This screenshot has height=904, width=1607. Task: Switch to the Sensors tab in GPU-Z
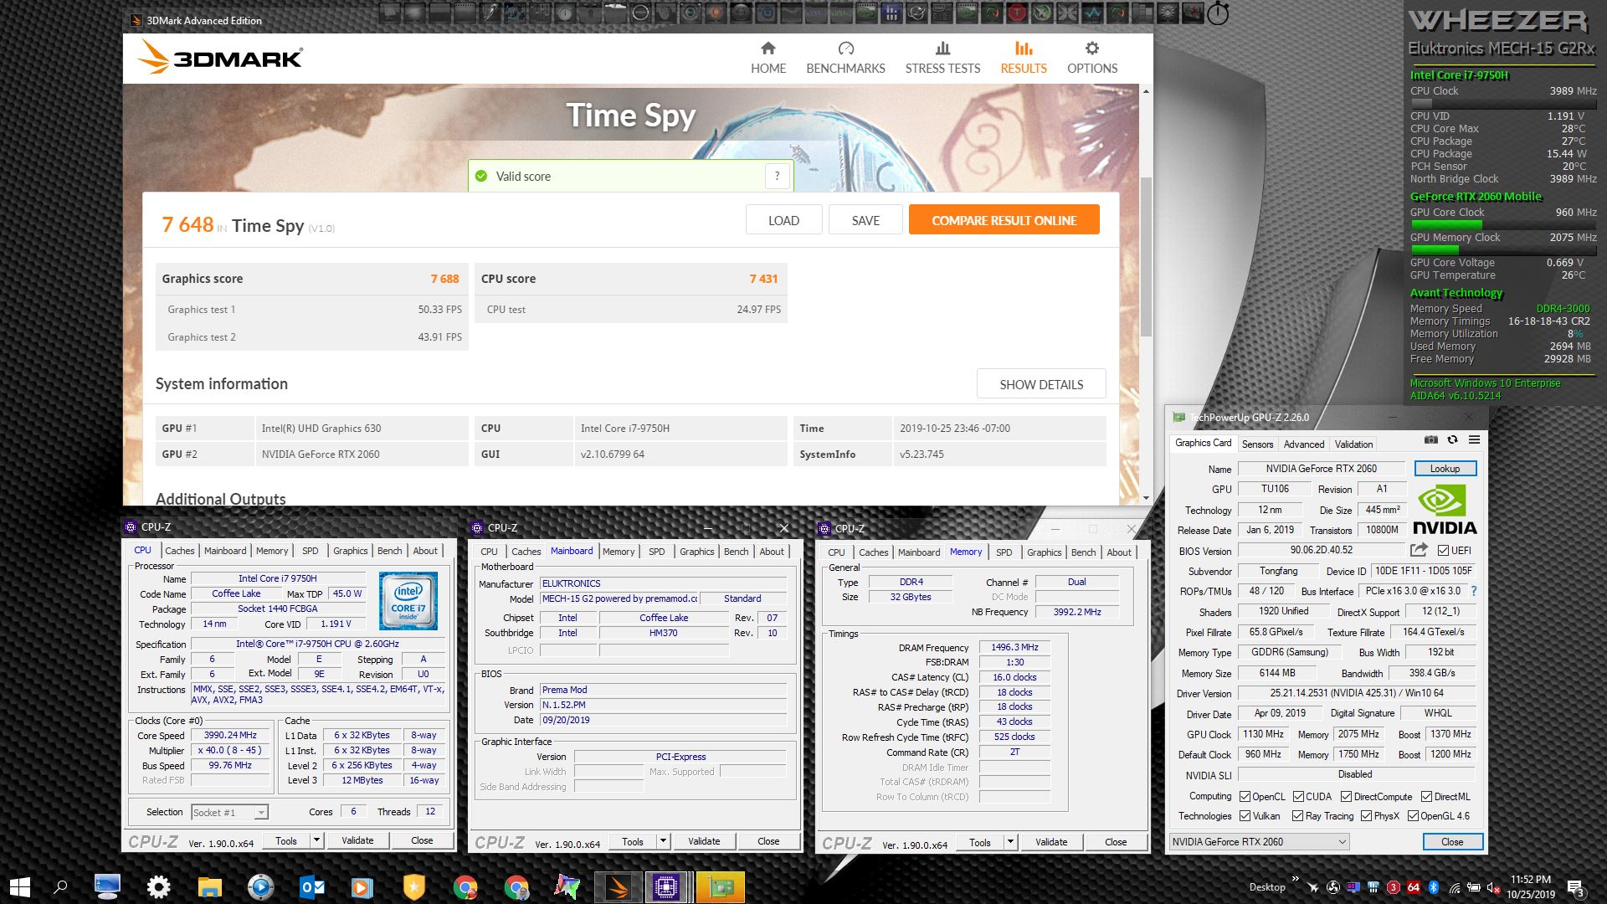coord(1257,444)
